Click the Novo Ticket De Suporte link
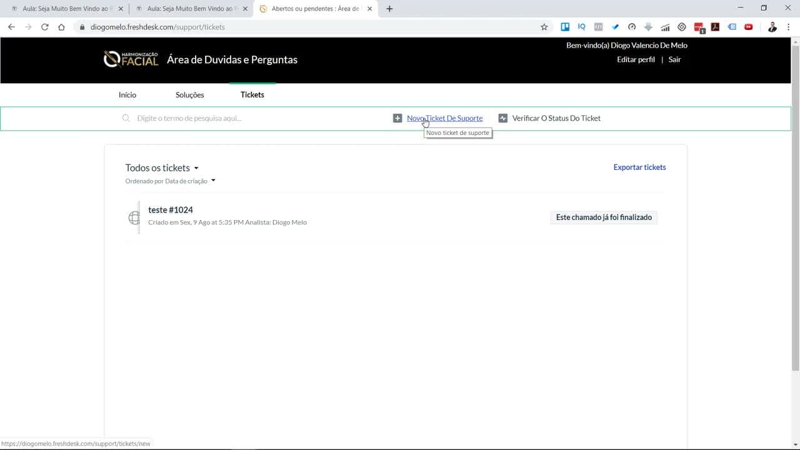800x450 pixels. click(x=444, y=118)
